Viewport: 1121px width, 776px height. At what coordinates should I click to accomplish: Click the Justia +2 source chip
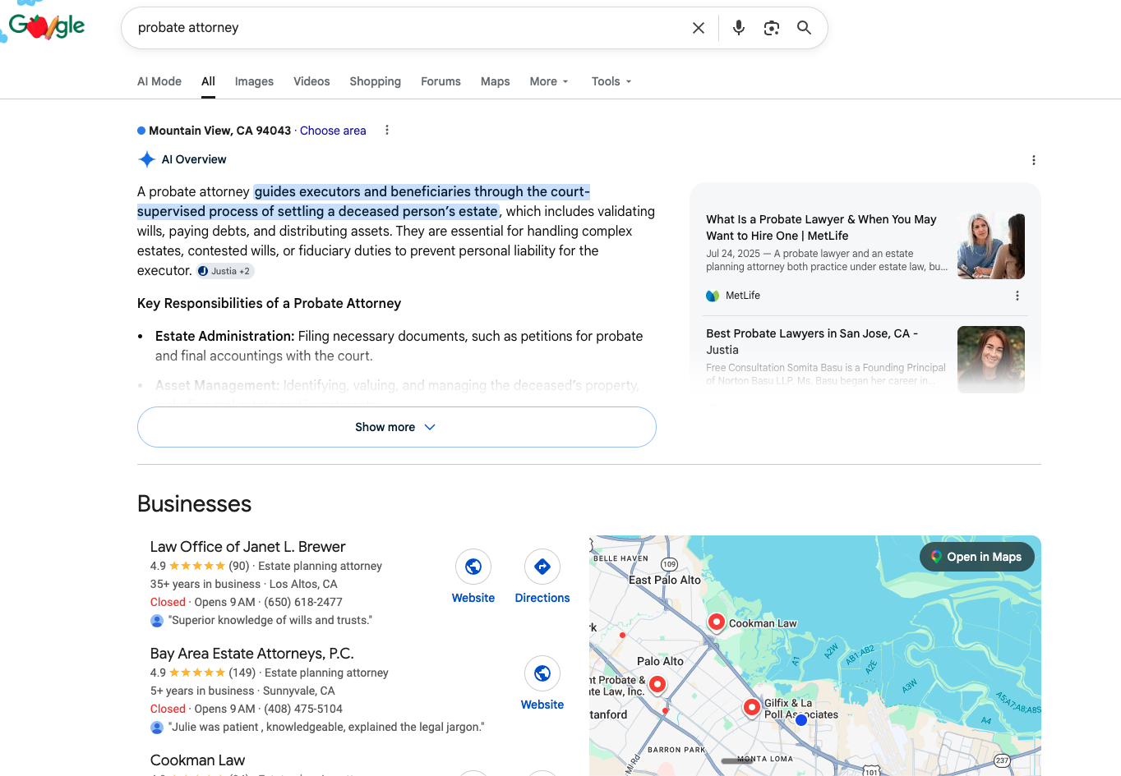point(225,271)
